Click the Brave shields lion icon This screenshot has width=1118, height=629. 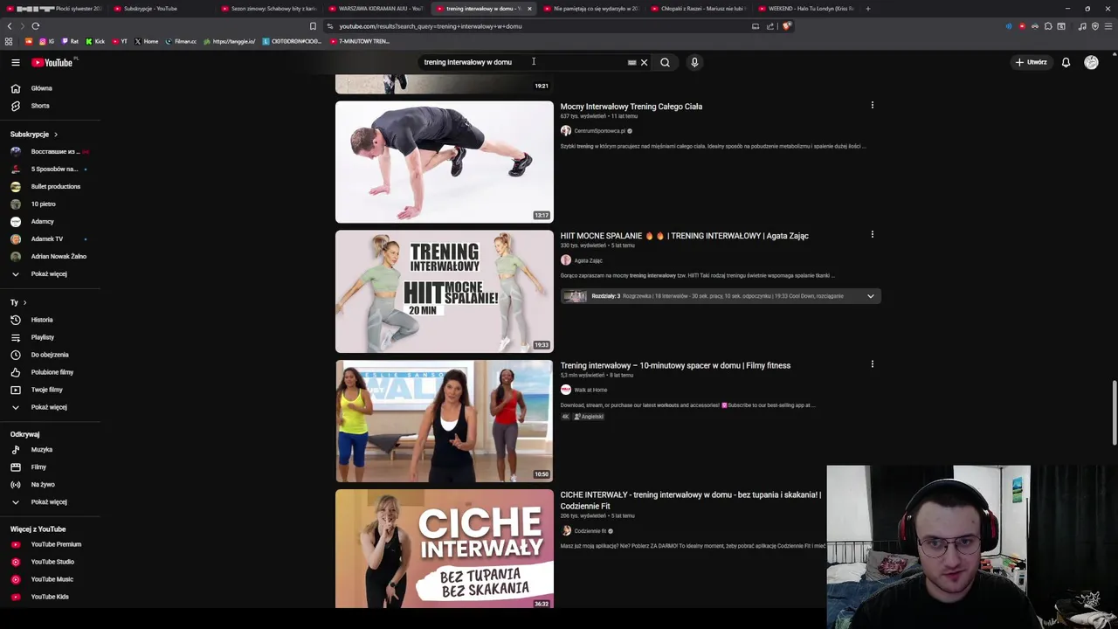click(786, 26)
